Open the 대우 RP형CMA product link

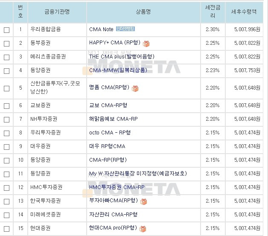click(x=107, y=146)
